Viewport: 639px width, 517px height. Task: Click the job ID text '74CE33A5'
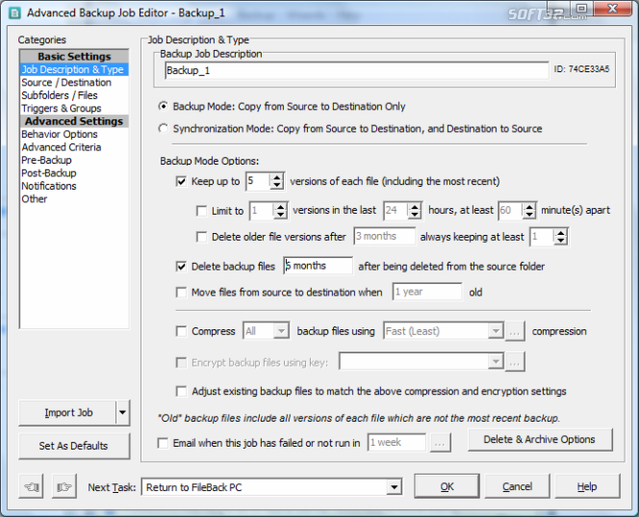tap(588, 69)
